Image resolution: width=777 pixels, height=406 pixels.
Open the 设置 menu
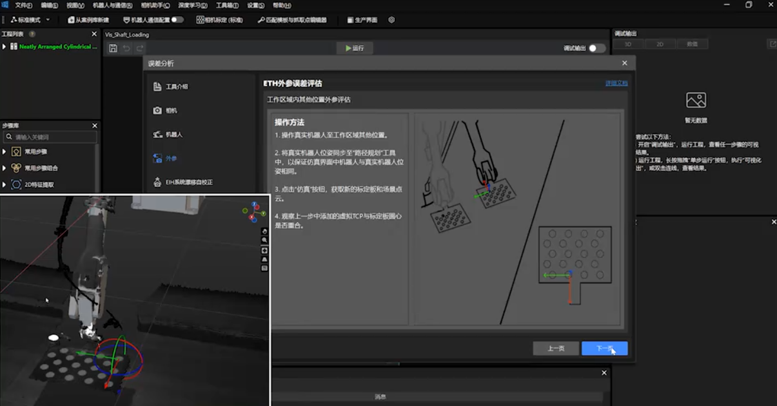255,5
